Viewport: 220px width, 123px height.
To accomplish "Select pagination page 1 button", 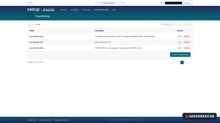I will pos(182,62).
